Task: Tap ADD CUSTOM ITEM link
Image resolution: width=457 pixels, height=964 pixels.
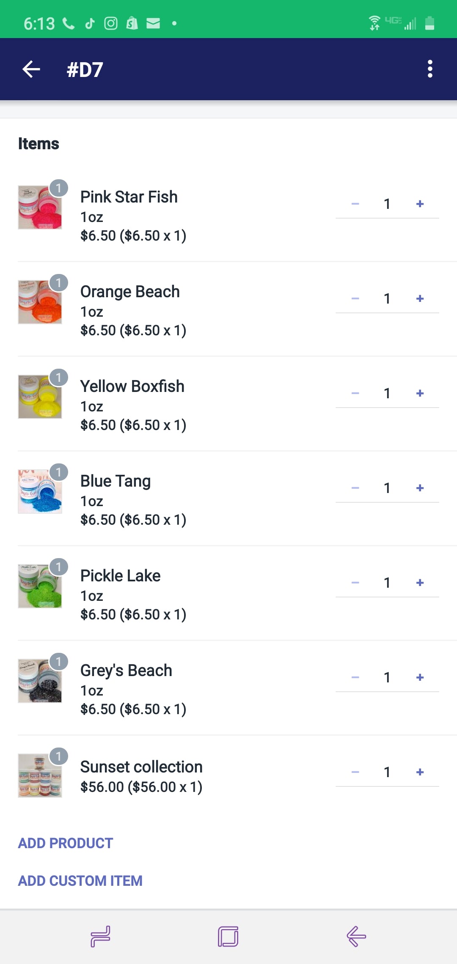Action: pos(80,881)
